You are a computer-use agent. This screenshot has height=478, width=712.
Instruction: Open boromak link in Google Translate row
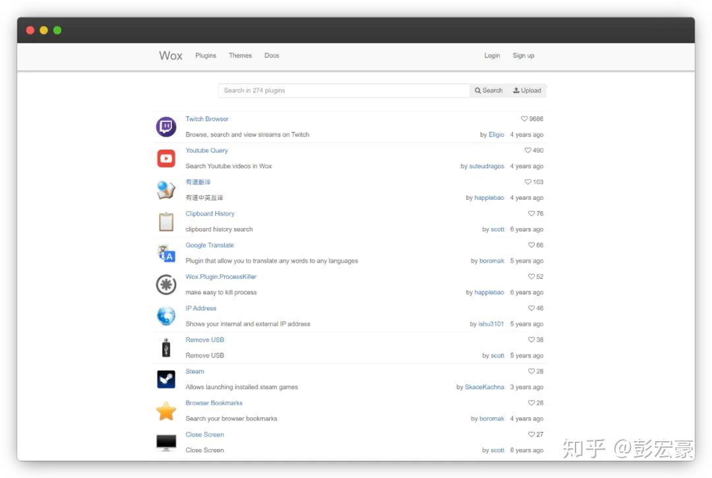(491, 261)
